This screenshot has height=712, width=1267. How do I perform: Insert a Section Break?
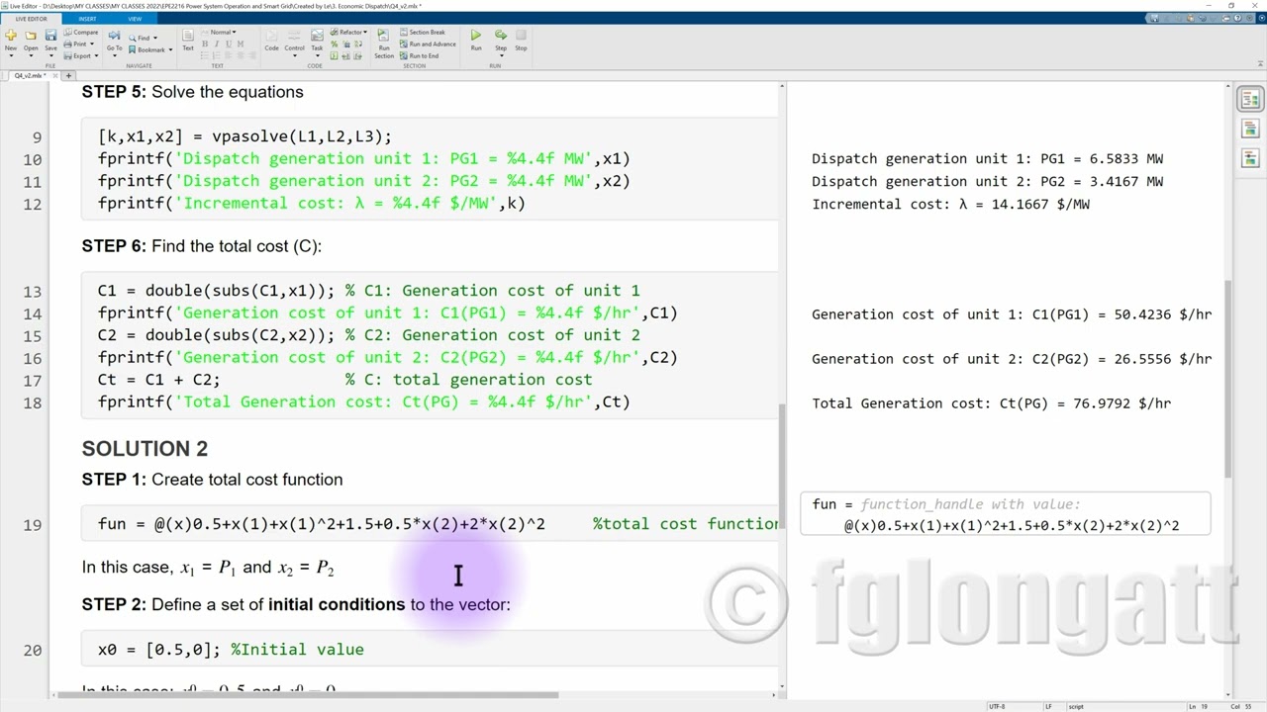click(422, 32)
